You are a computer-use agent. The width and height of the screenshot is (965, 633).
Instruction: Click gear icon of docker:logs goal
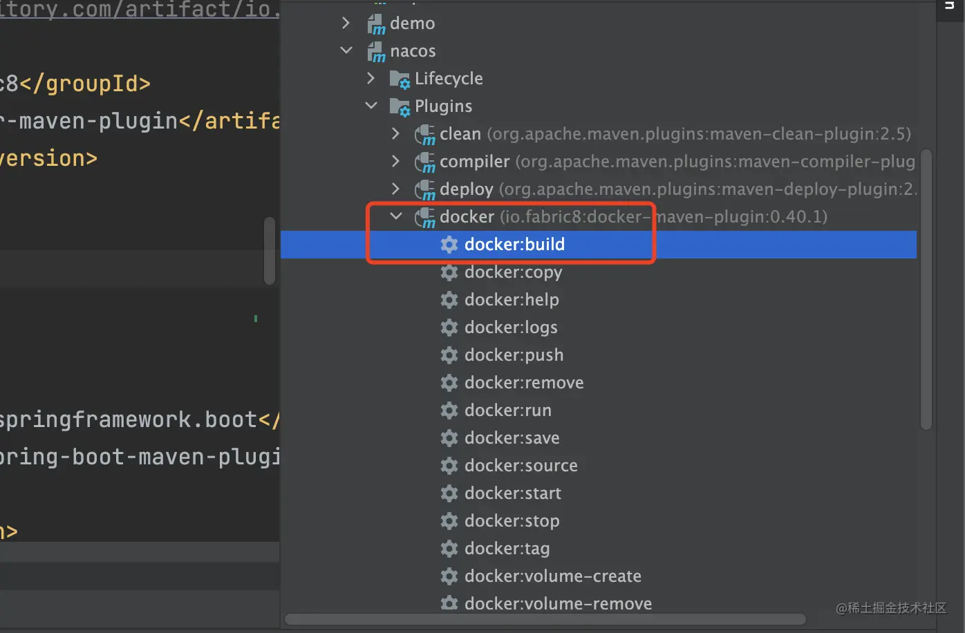[x=449, y=327]
